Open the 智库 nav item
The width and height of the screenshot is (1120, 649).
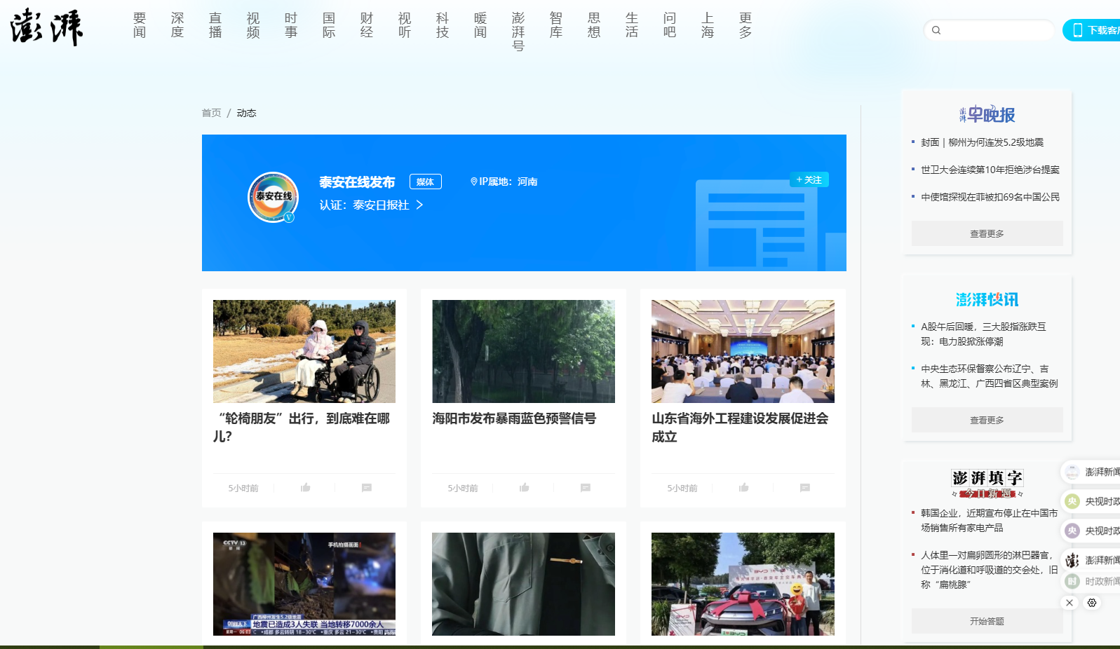point(556,25)
